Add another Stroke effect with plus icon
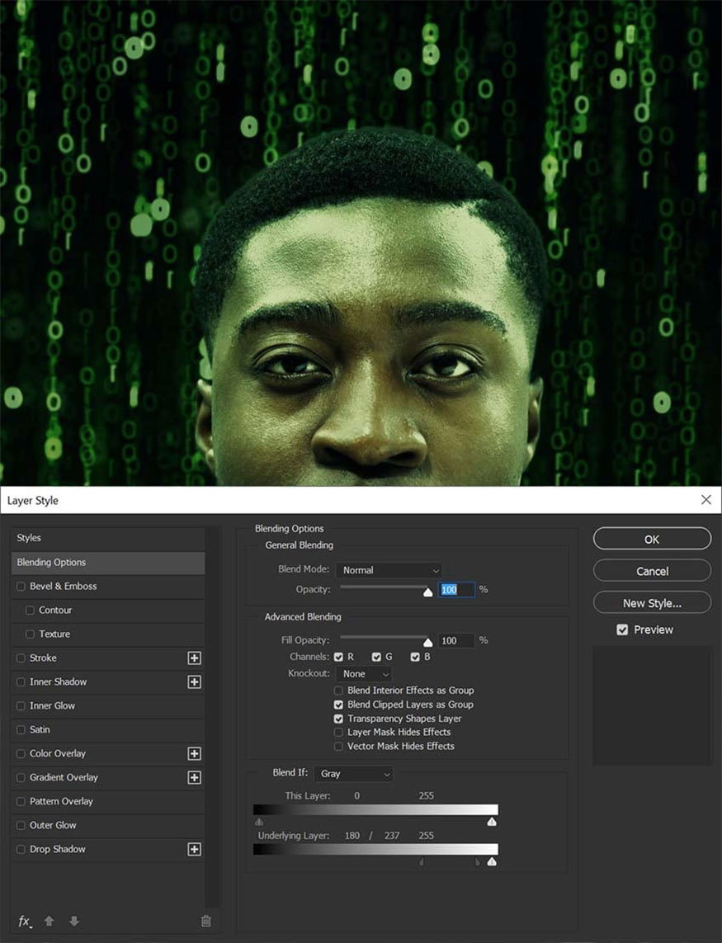The image size is (722, 943). tap(195, 658)
